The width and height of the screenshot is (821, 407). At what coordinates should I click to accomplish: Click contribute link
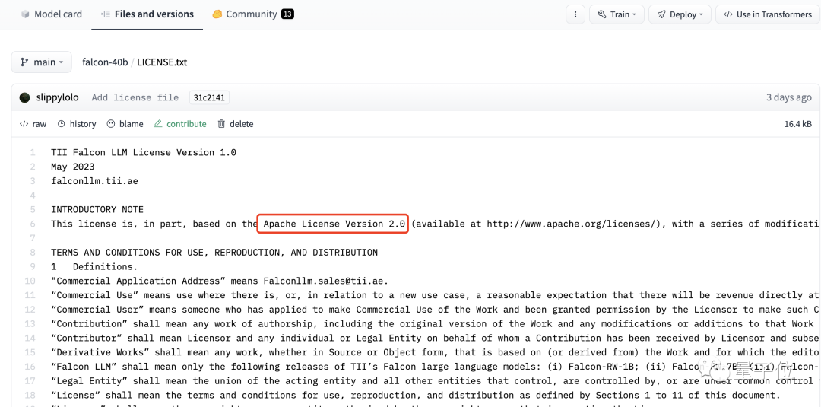(x=181, y=123)
